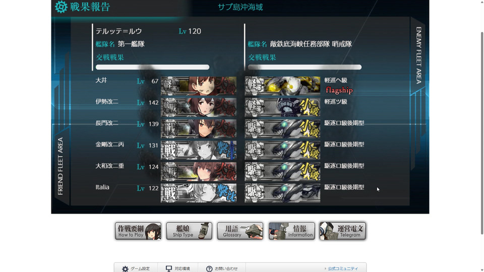Click the enemy 軽巡ヘ級 flagship banner
Image resolution: width=484 pixels, height=272 pixels.
tap(282, 86)
